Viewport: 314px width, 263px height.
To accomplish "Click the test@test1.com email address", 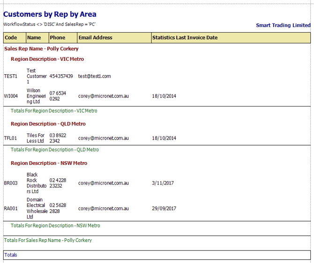I will (94, 76).
